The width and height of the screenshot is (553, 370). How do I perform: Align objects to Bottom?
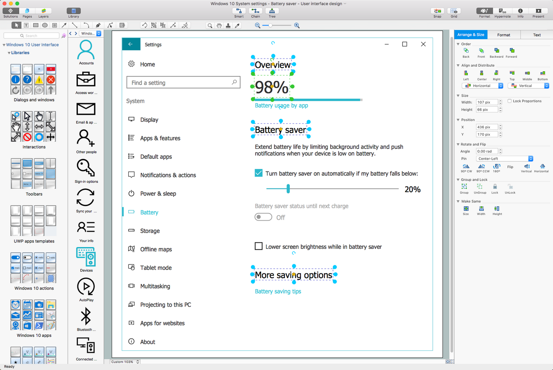(x=542, y=76)
